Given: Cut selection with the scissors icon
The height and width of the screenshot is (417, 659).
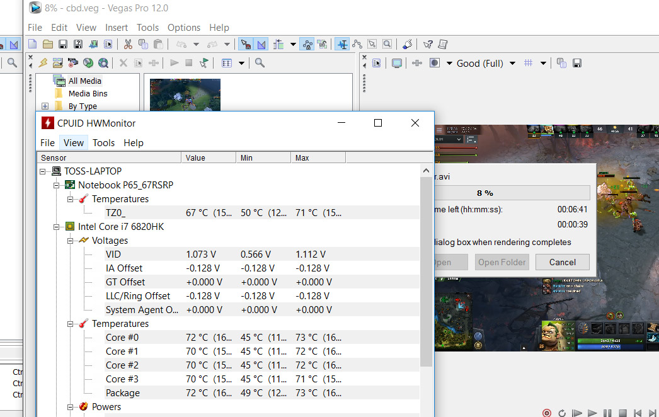Looking at the screenshot, I should coord(128,44).
